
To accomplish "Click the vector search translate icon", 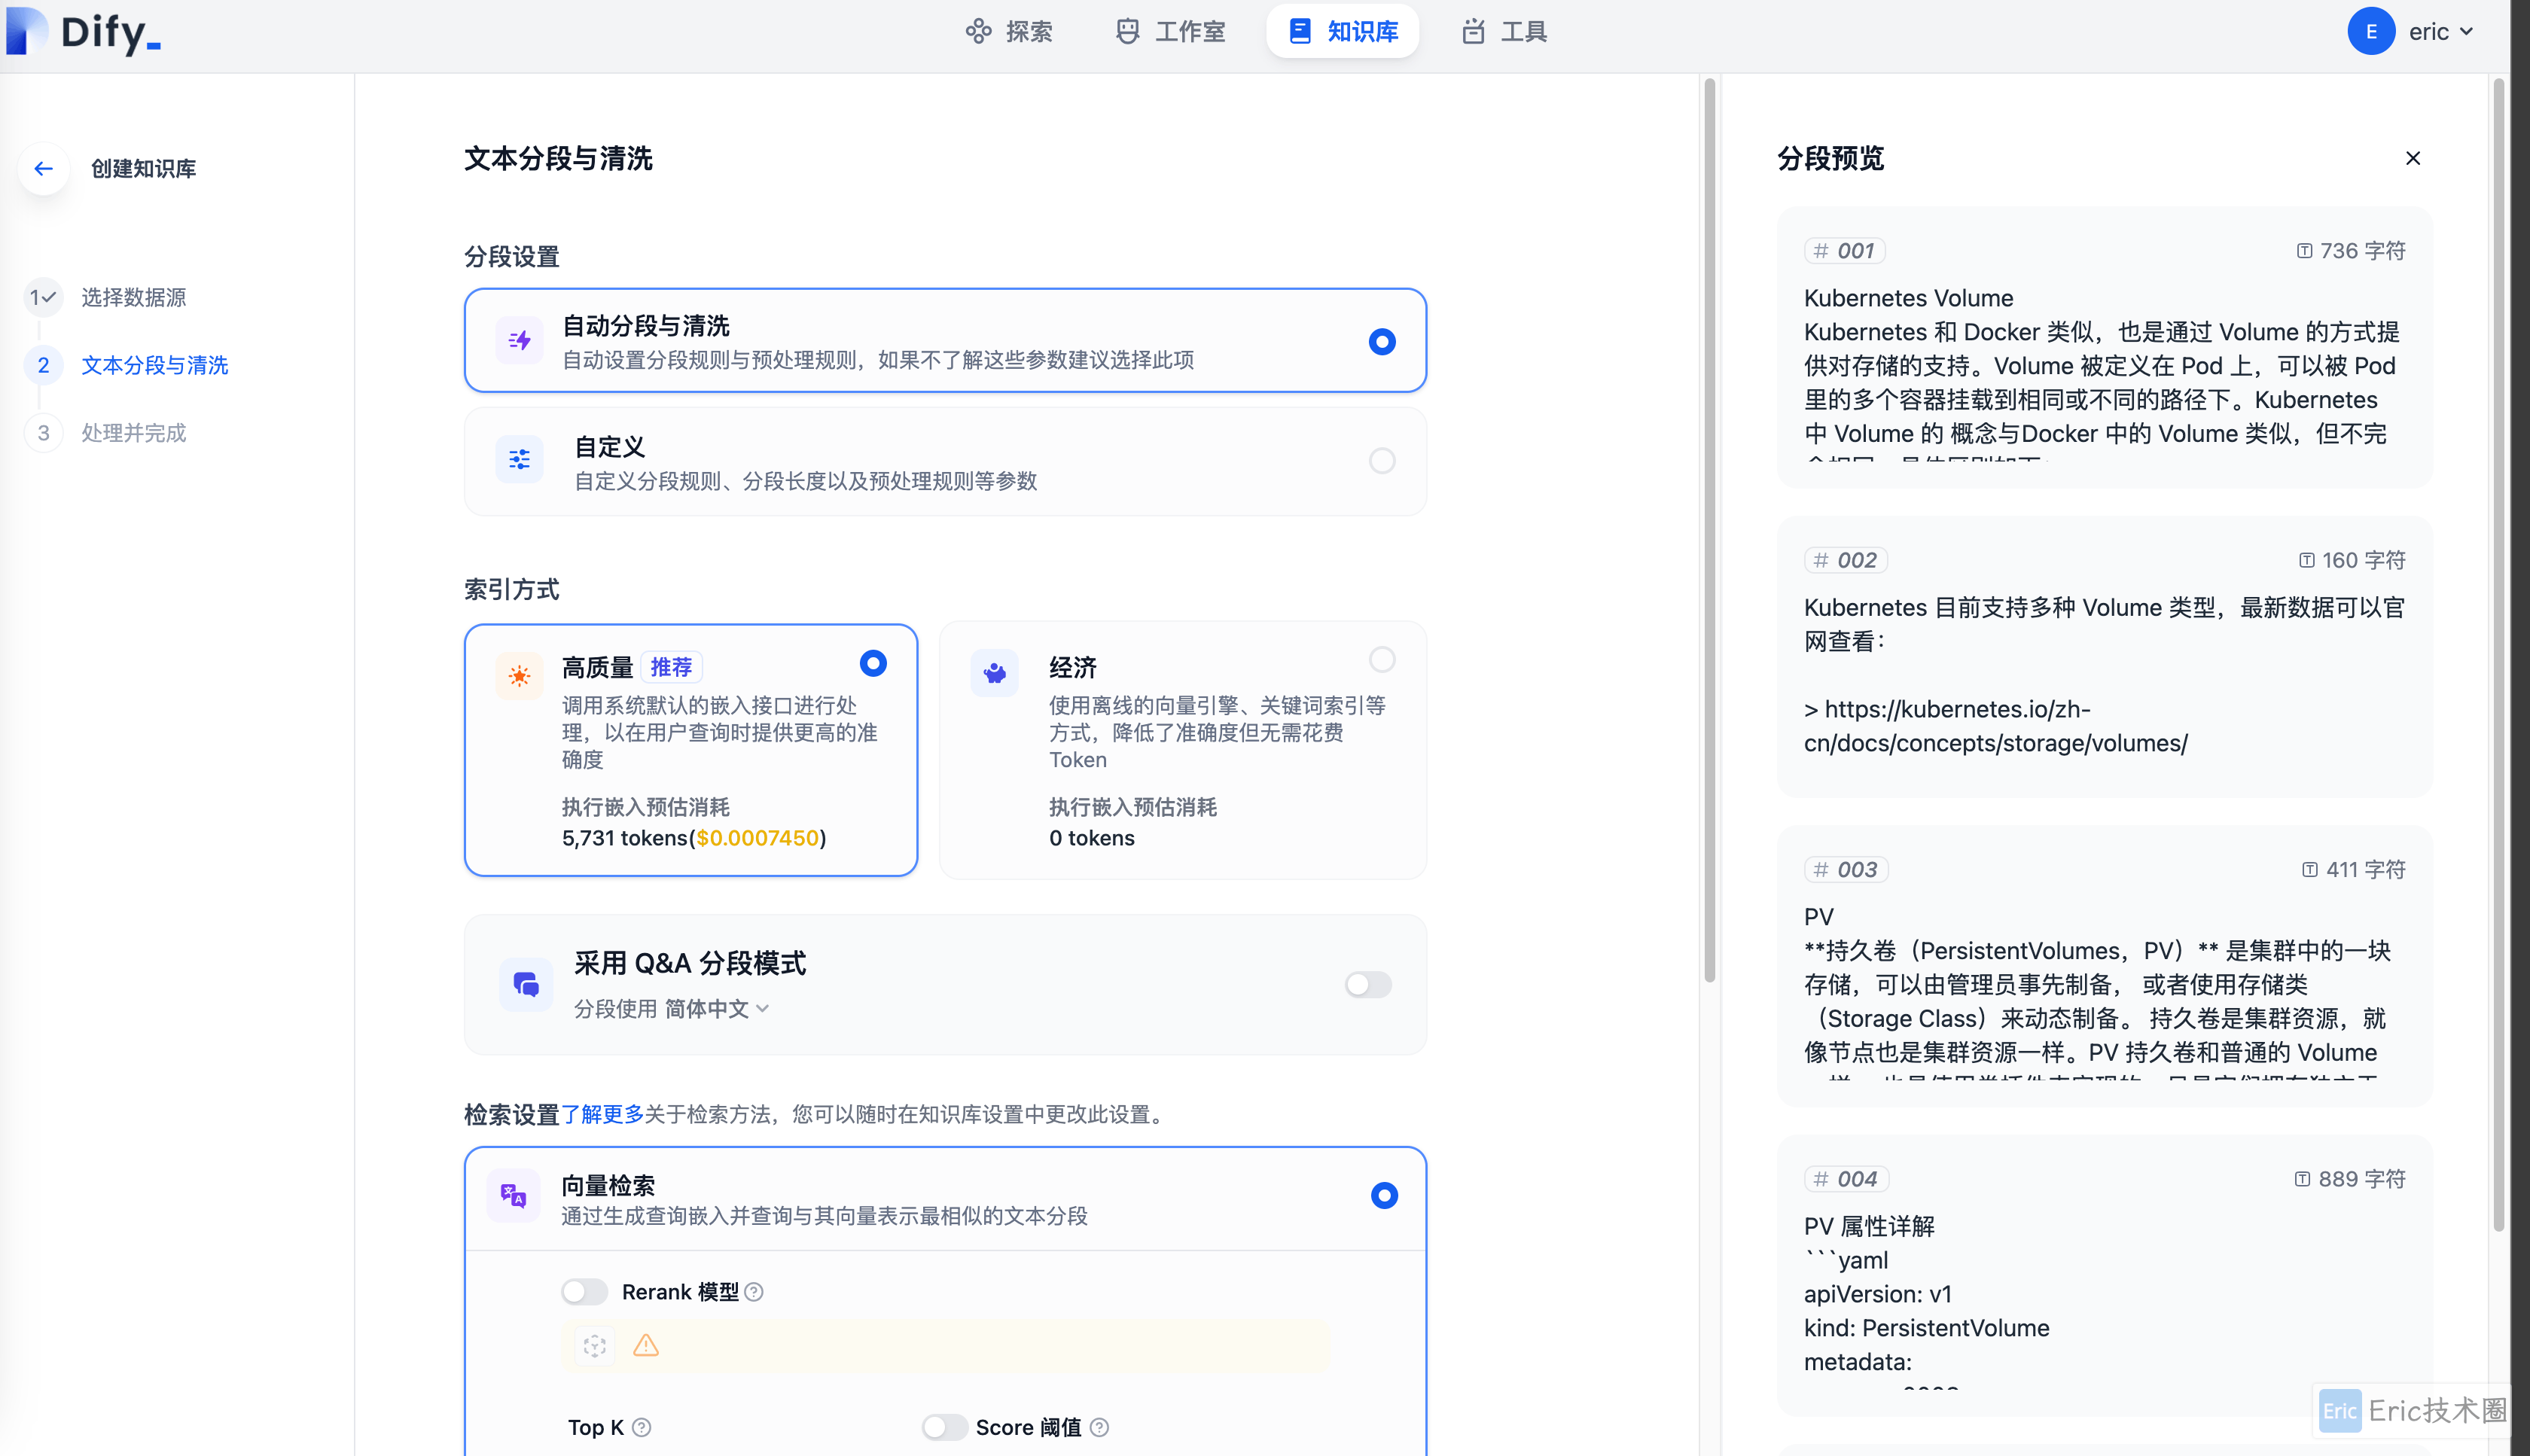I will tap(513, 1196).
